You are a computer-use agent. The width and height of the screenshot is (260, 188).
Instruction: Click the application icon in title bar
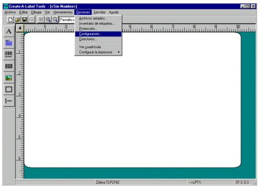pyautogui.click(x=6, y=6)
